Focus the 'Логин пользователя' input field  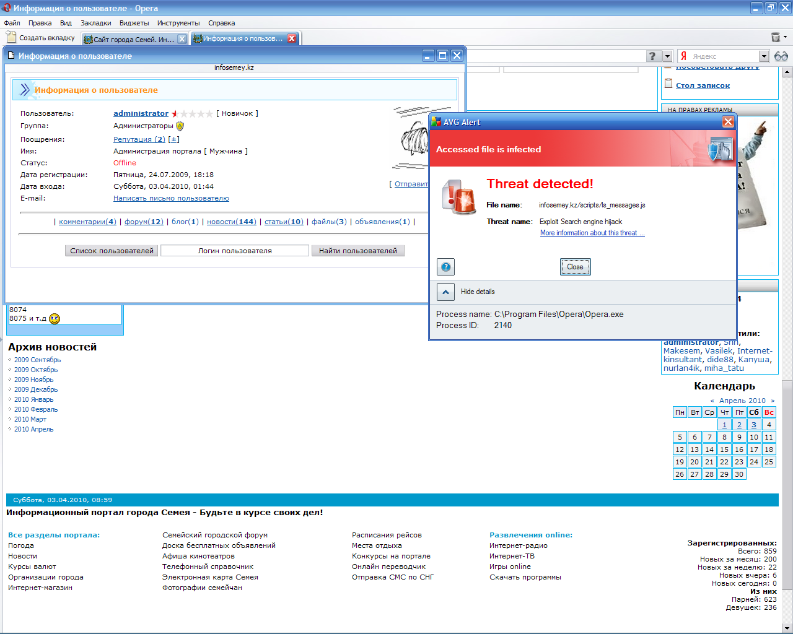235,251
